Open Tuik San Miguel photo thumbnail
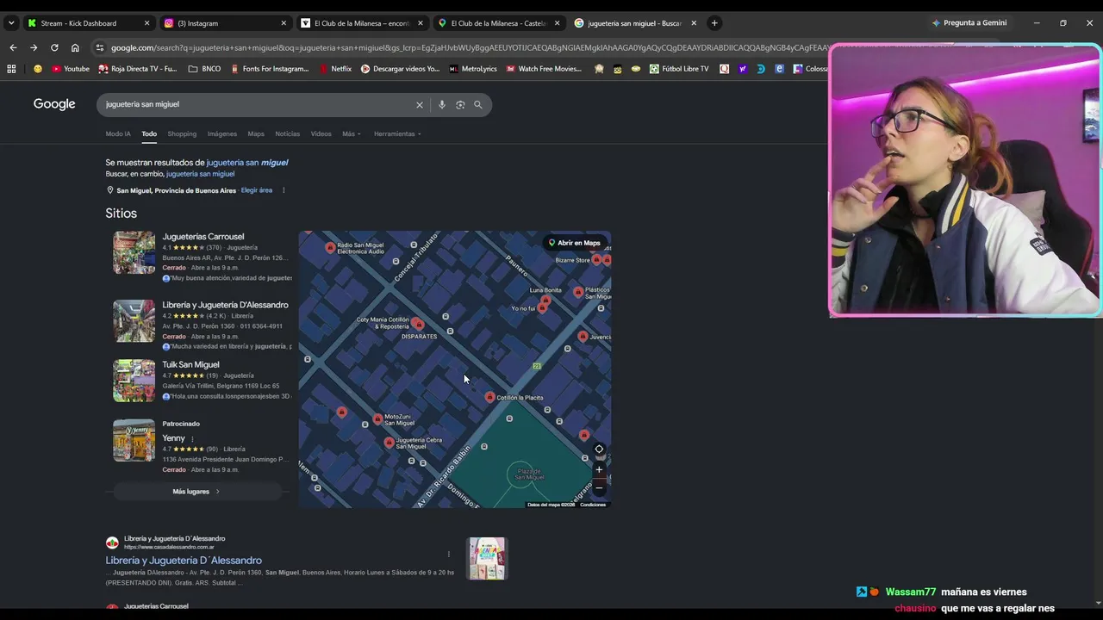Viewport: 1103px width, 620px height. 134,381
